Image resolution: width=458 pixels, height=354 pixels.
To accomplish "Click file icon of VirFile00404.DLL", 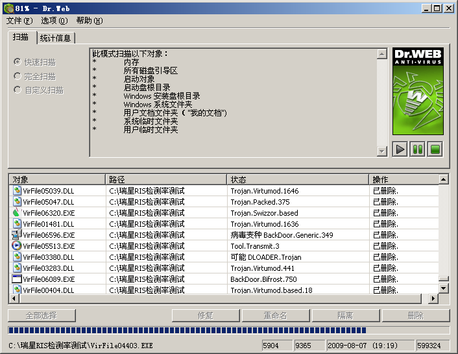I will point(17,290).
